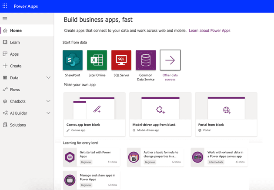Create a Canvas app from blank
274x190 pixels.
tap(94, 114)
